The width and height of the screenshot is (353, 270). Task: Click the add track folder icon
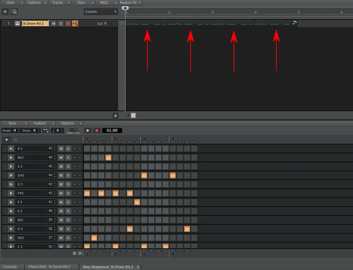click(14, 12)
